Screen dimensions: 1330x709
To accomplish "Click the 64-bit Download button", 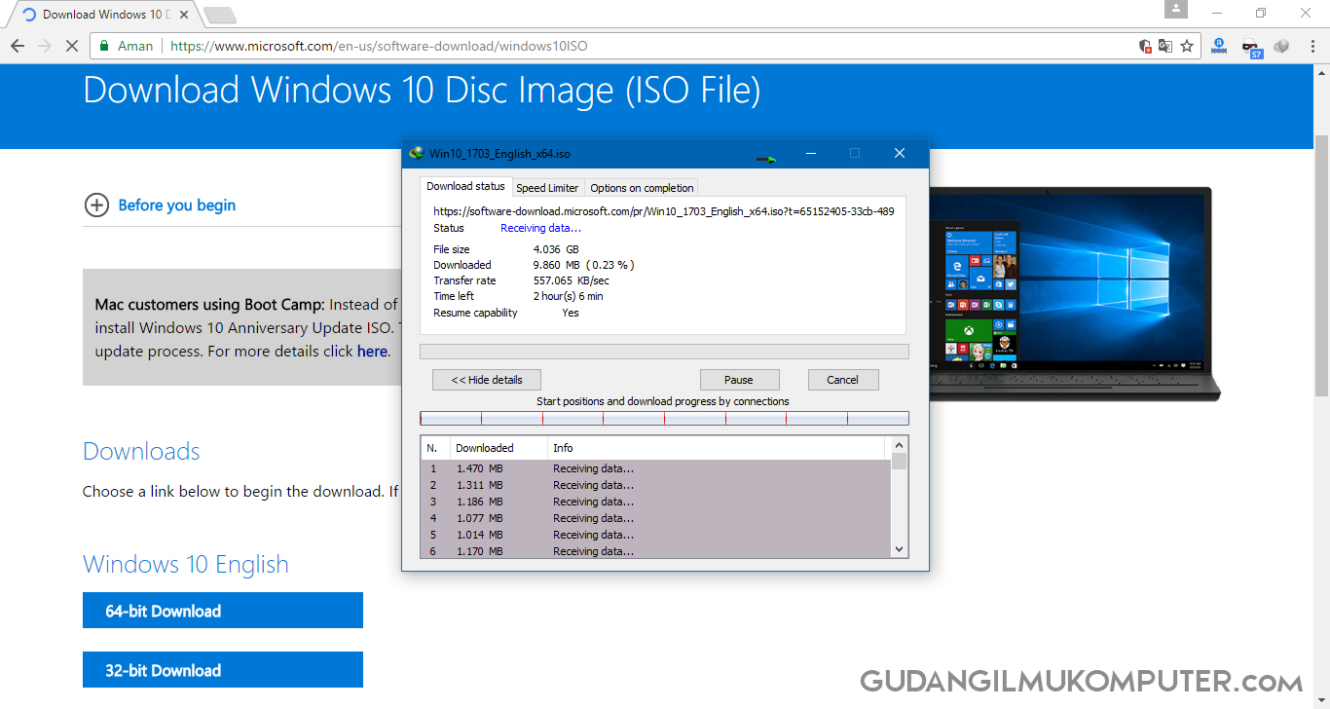I will (223, 611).
